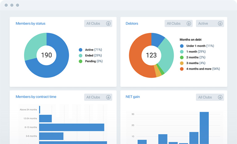
Task: Click the Above 24 months axis label
Action: tap(28, 110)
